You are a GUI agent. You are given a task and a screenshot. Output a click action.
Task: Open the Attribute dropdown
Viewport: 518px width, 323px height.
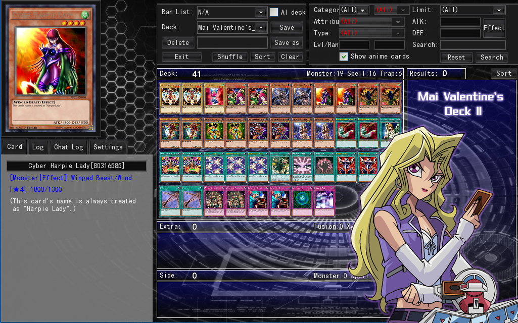click(x=371, y=21)
